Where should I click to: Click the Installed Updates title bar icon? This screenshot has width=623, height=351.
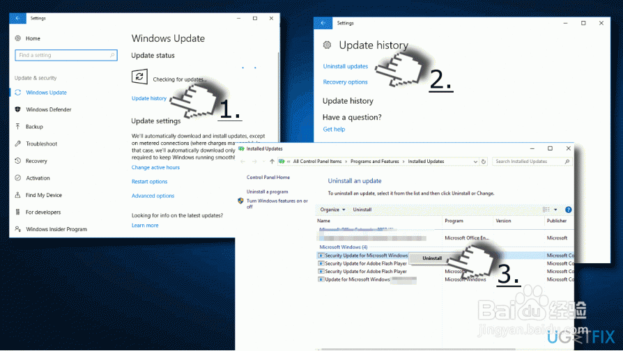click(x=241, y=149)
